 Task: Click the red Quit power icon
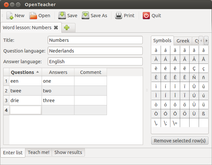[x=146, y=16]
